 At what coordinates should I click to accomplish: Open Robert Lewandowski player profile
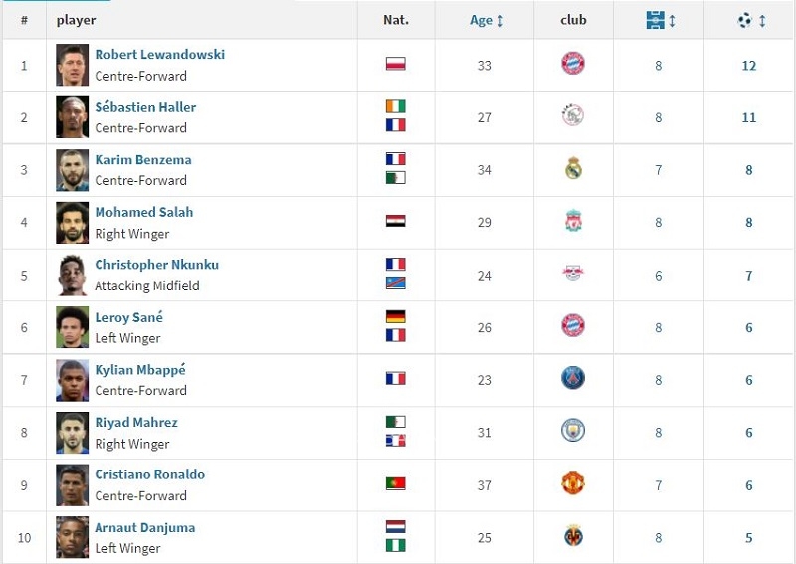click(159, 55)
